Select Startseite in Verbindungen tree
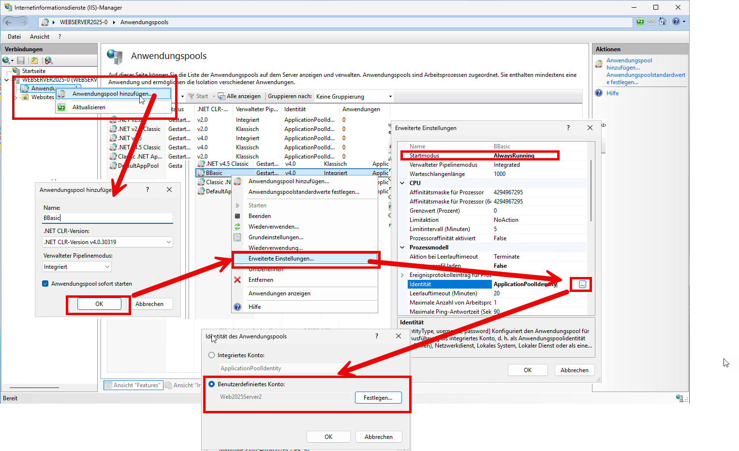 pyautogui.click(x=34, y=71)
